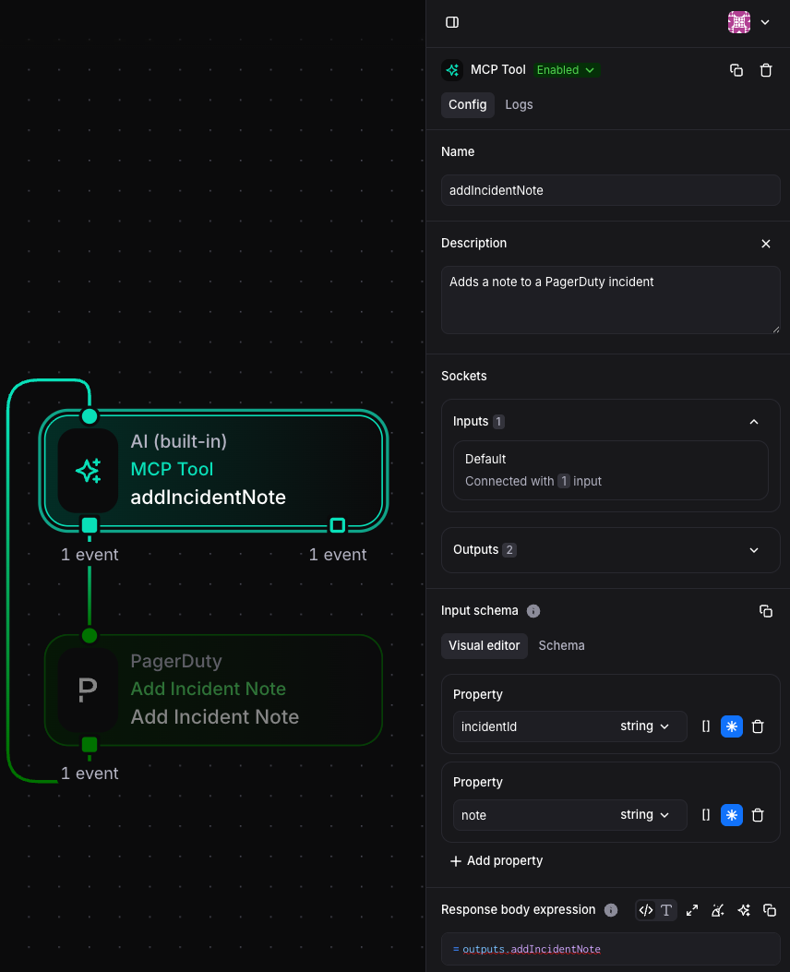Click the Name field containing addIncidentNote
790x972 pixels.
[x=610, y=190]
